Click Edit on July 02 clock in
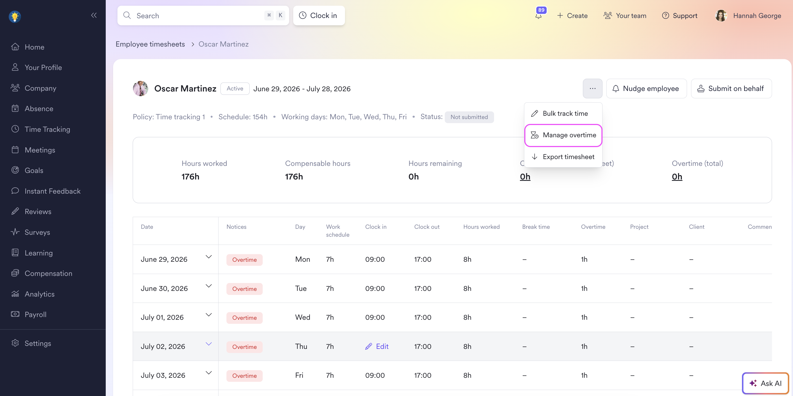793x396 pixels. click(377, 346)
